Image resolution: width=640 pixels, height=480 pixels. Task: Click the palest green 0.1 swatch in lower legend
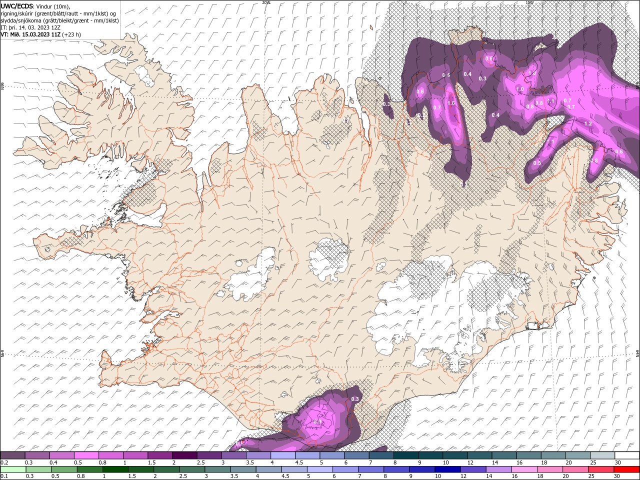click(13, 469)
